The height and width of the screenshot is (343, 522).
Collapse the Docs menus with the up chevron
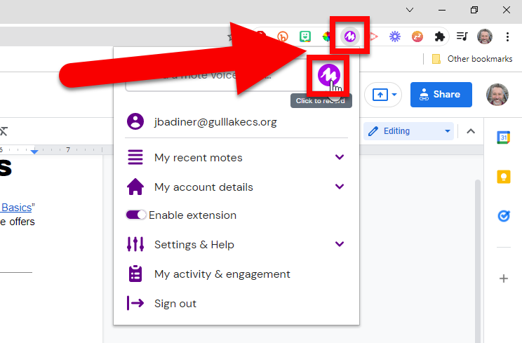click(x=471, y=131)
